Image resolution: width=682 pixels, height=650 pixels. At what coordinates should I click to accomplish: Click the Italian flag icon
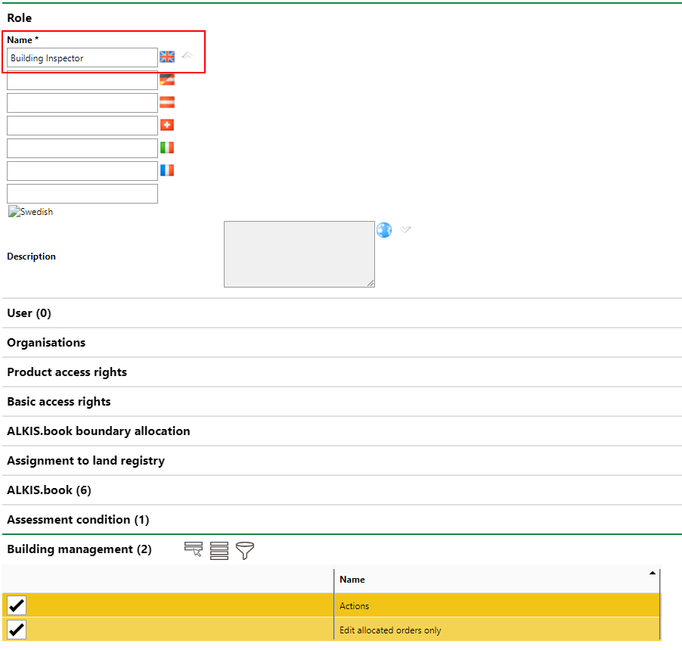[167, 148]
